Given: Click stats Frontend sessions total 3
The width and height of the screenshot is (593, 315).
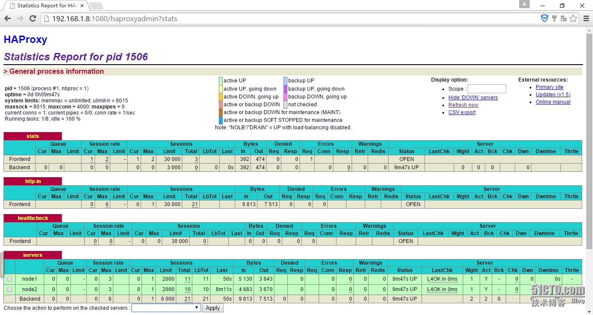Looking at the screenshot, I should (x=196, y=159).
